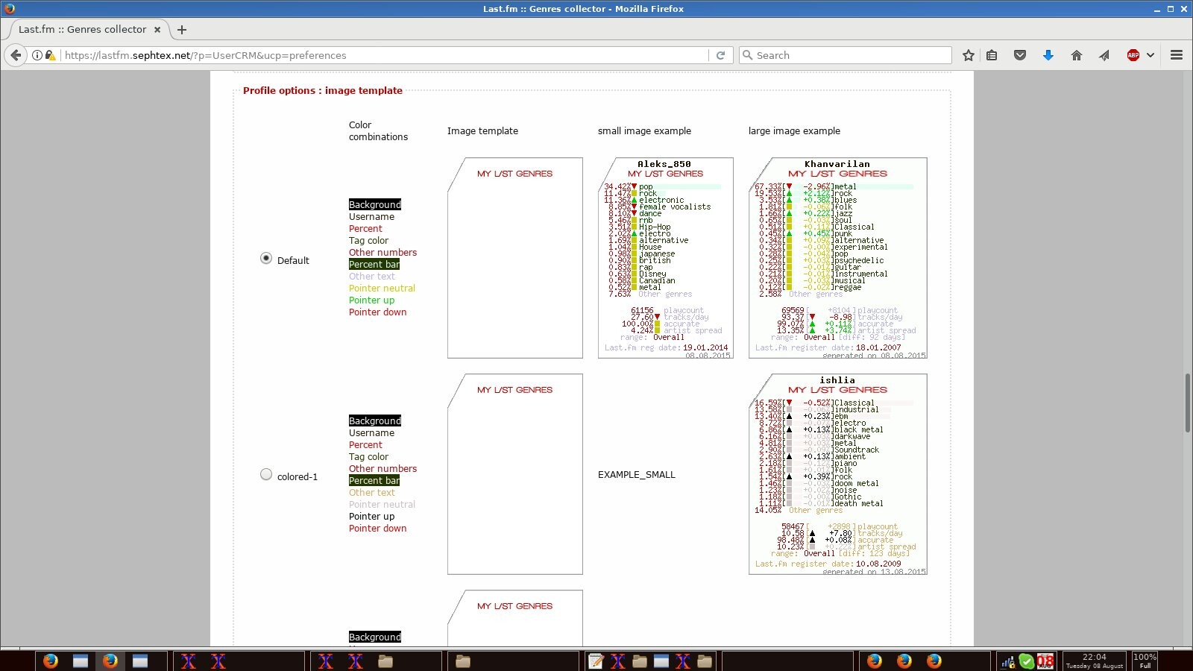Switch to the Last.fm Genres collector tab
Image resolution: width=1193 pixels, height=671 pixels.
tap(82, 30)
